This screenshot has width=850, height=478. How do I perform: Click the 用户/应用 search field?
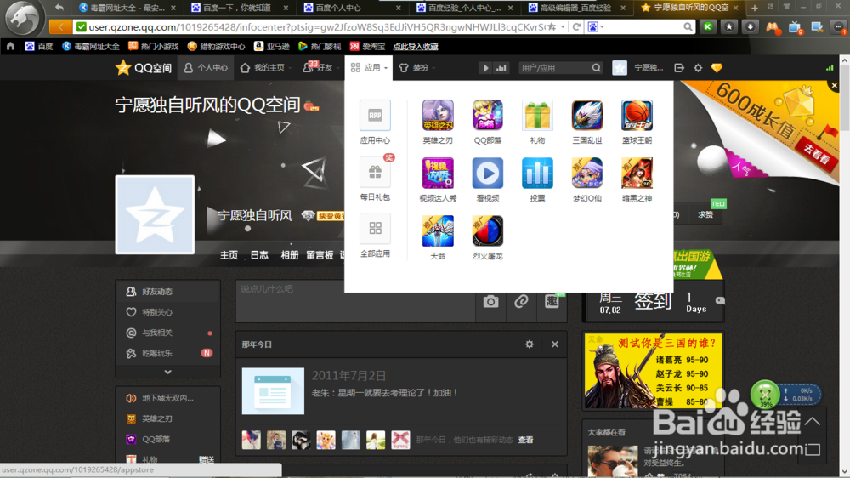[x=554, y=68]
